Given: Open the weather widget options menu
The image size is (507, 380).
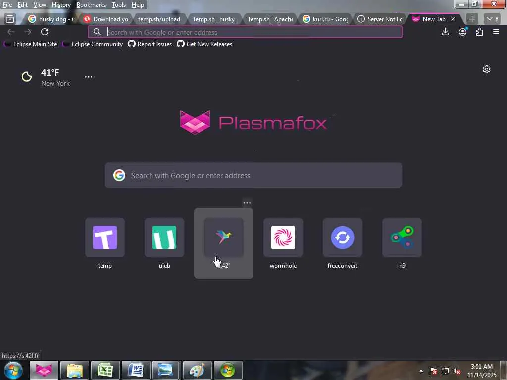Looking at the screenshot, I should [x=89, y=77].
